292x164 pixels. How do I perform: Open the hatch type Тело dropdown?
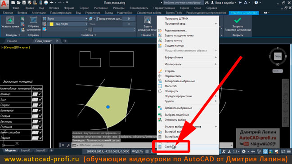point(67,18)
